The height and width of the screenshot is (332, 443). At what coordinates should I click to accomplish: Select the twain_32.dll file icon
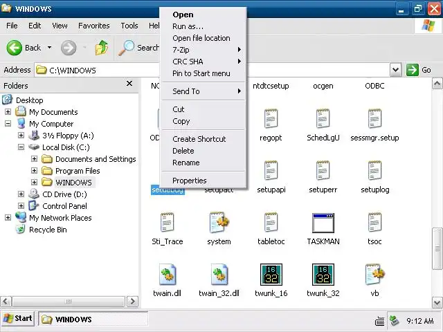click(x=219, y=275)
